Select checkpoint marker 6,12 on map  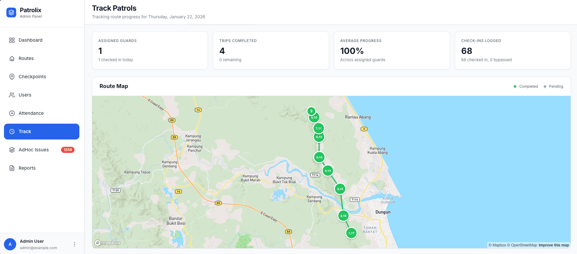[x=319, y=137]
